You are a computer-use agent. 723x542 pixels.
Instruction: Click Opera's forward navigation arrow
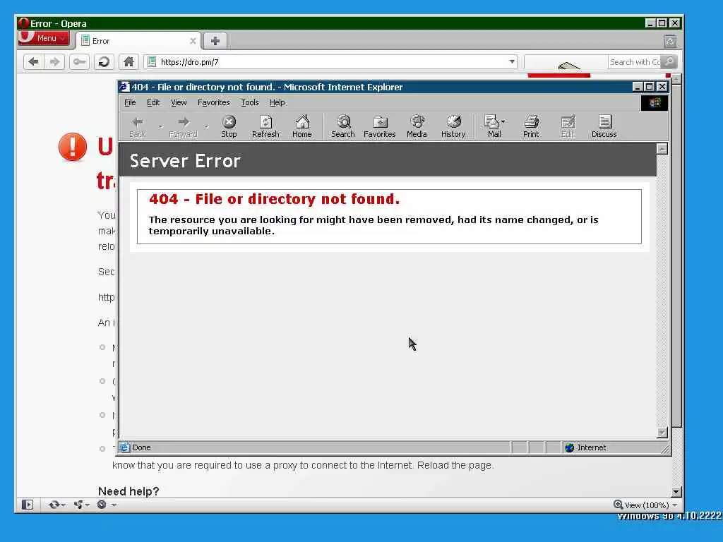(x=54, y=62)
